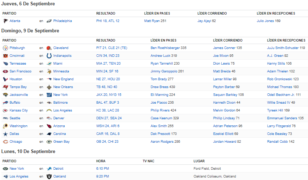
Task: Click the New Orleans Saints fleur-de-lis logo
Action: coord(49,87)
